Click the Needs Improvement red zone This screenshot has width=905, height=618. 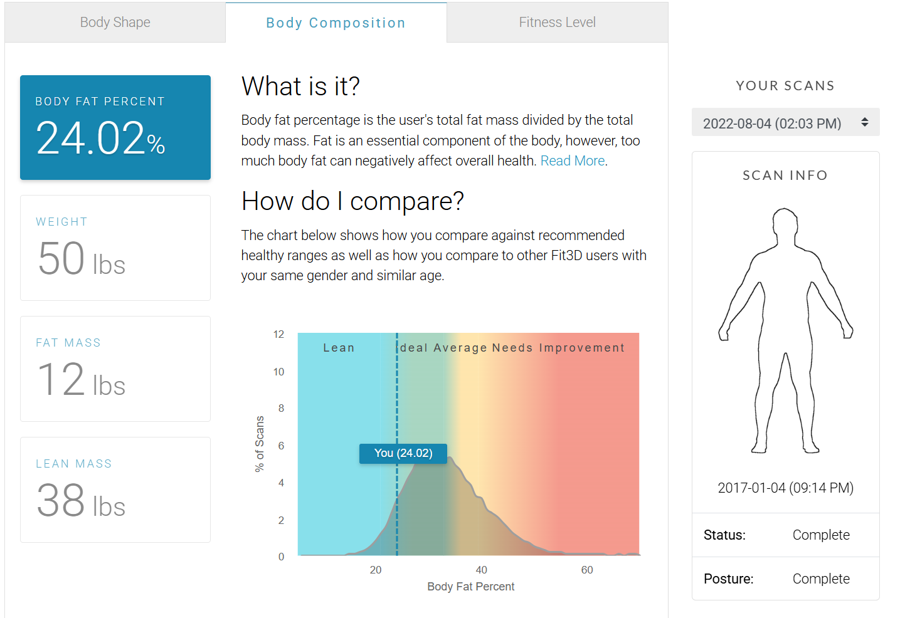coord(581,348)
